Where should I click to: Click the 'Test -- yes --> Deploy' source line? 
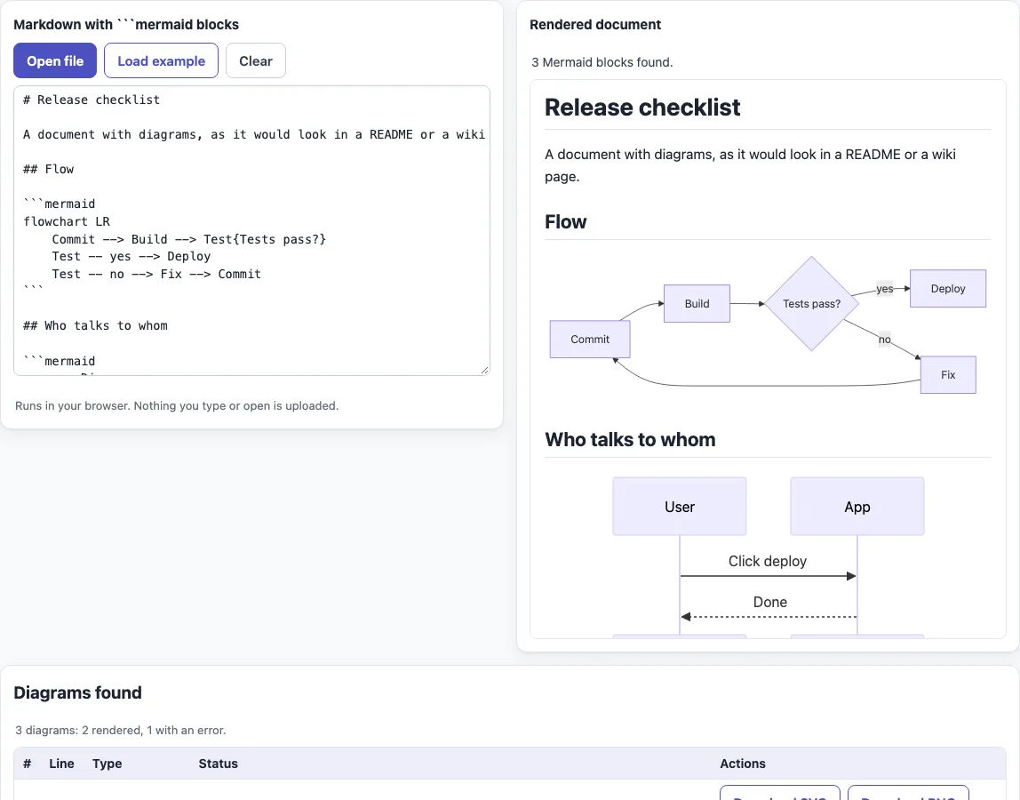point(131,257)
